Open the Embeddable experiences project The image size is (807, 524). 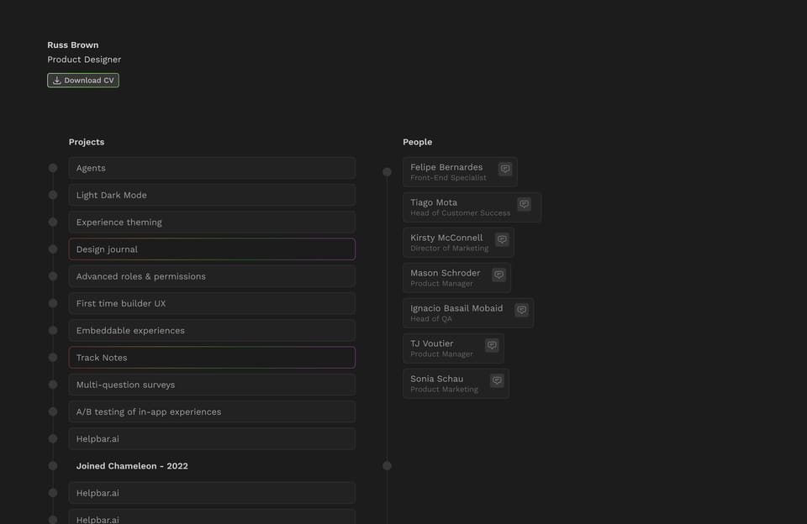tap(212, 331)
